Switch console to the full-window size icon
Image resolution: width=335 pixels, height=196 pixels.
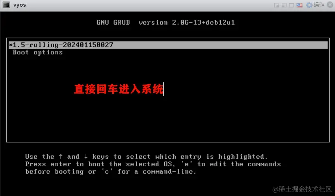click(291, 5)
